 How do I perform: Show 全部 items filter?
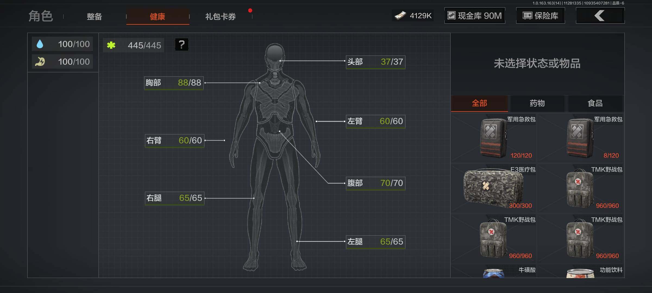(x=479, y=103)
